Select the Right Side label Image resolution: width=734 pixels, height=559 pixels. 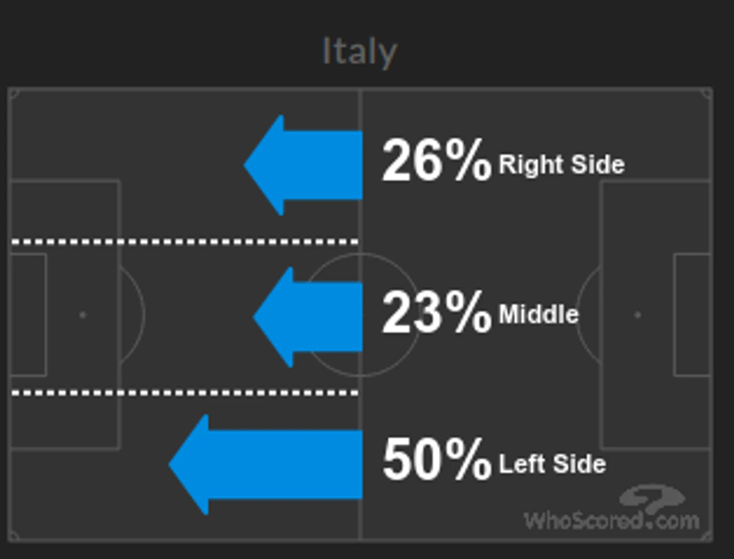tap(562, 165)
